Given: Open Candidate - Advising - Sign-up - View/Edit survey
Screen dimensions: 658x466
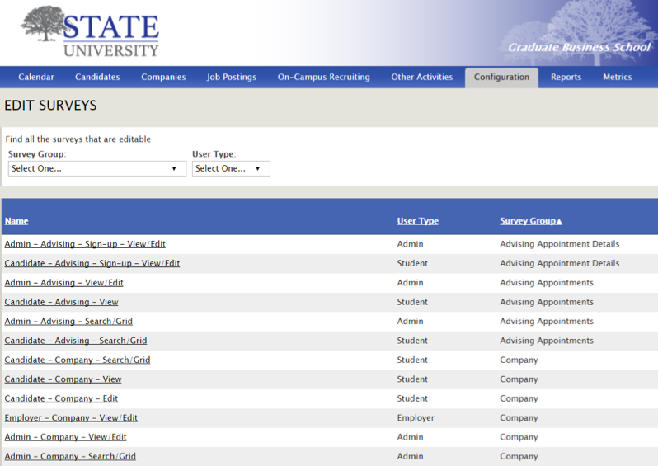Looking at the screenshot, I should [92, 263].
